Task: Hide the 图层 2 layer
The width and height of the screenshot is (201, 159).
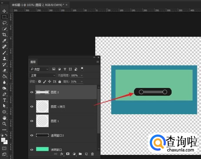Action: [32, 92]
